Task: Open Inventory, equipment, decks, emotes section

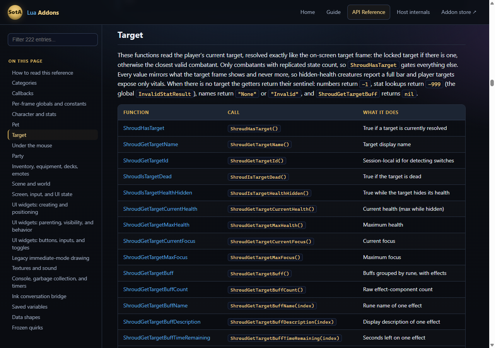Action: pyautogui.click(x=45, y=170)
